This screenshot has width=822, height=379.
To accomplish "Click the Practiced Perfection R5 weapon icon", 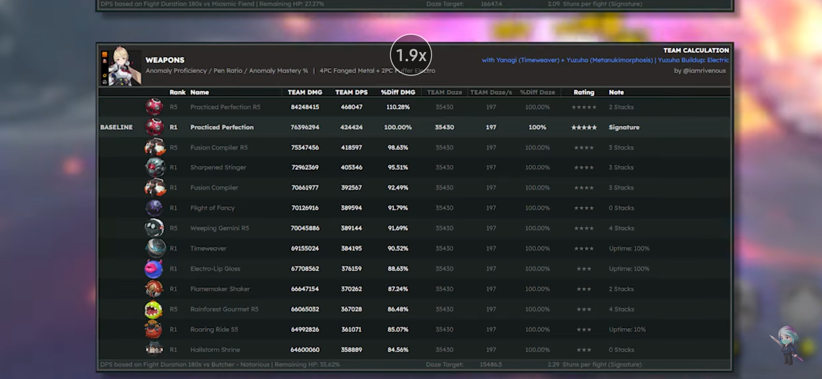I will click(x=154, y=107).
